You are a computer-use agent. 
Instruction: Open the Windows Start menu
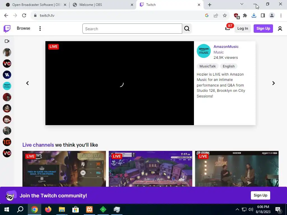coord(7,209)
